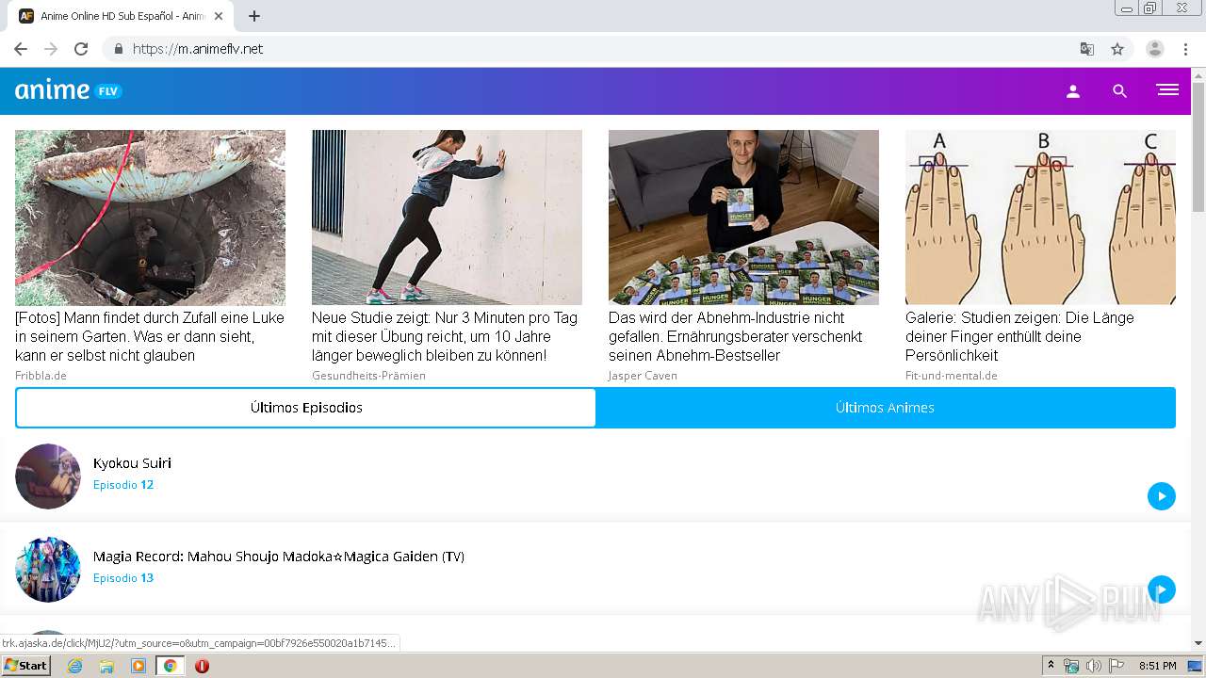The image size is (1206, 678).
Task: Open the Google Translate icon in address bar
Action: [1087, 49]
